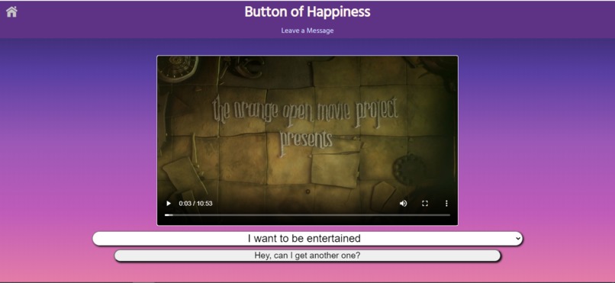Click the 'Button of Happiness' title
Image resolution: width=615 pixels, height=283 pixels.
(x=307, y=11)
